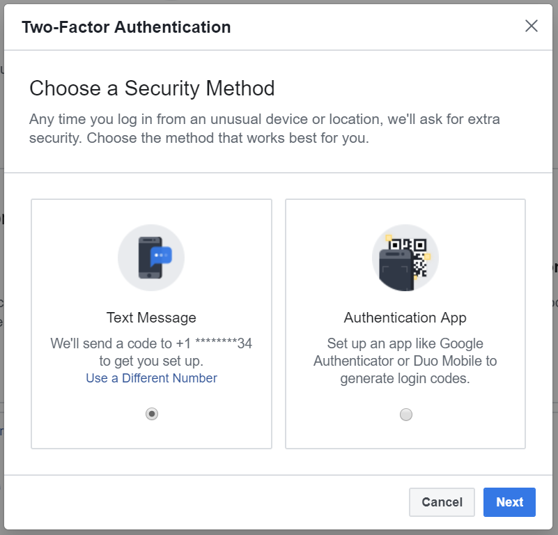Open Use a Different Number
Viewport: 558px width, 535px height.
tap(151, 378)
